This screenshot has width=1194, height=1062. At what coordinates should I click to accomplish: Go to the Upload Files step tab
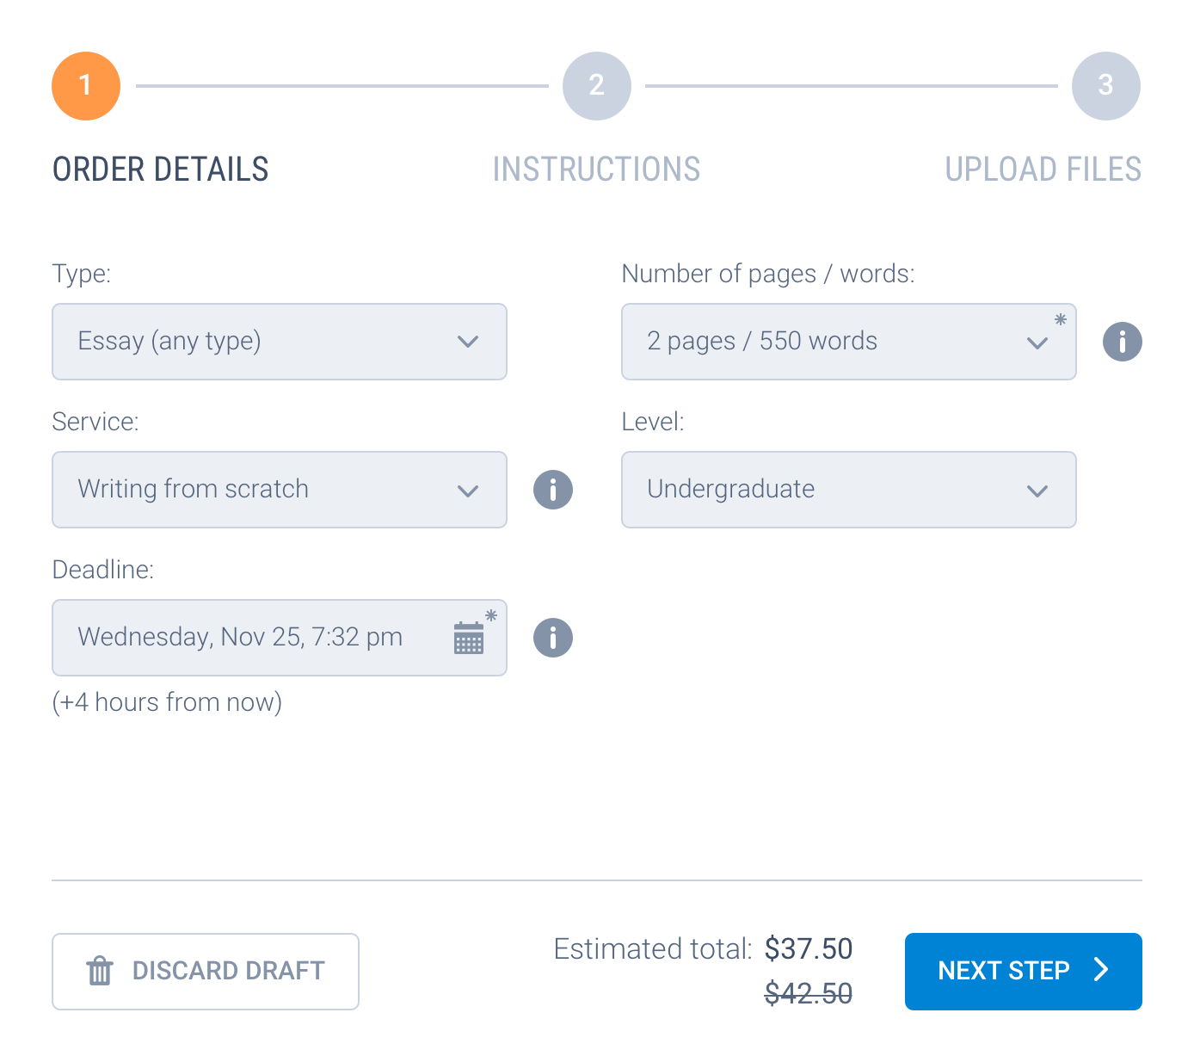point(1043,170)
